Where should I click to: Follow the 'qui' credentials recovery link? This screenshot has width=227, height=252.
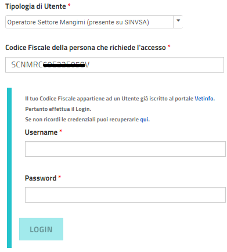[x=144, y=120]
